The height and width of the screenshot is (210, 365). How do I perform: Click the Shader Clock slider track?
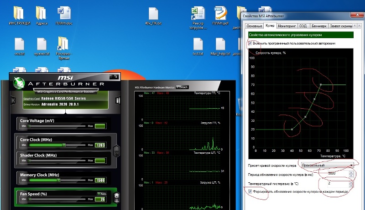pos(57,160)
